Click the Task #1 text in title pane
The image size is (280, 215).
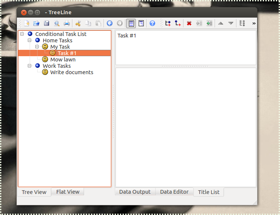(x=127, y=36)
